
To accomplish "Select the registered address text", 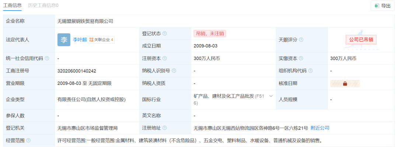I will tap(251, 128).
